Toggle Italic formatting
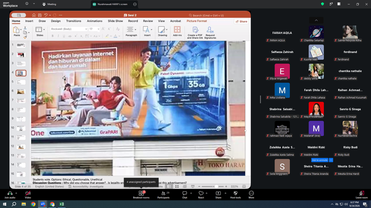This screenshot has height=208, width=371. (58, 36)
